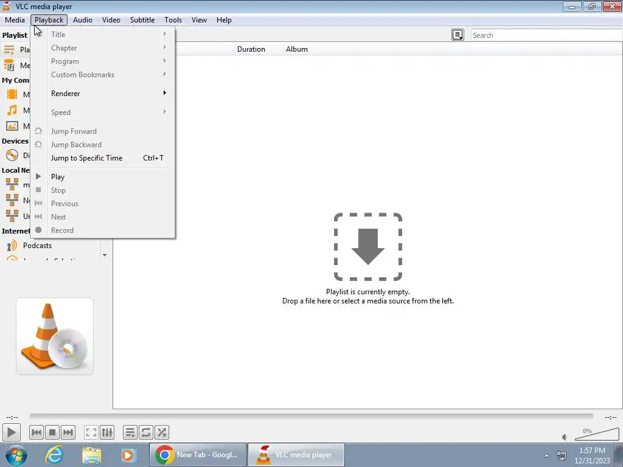The height and width of the screenshot is (467, 623).
Task: Open extended settings equalizer button
Action: tap(107, 432)
